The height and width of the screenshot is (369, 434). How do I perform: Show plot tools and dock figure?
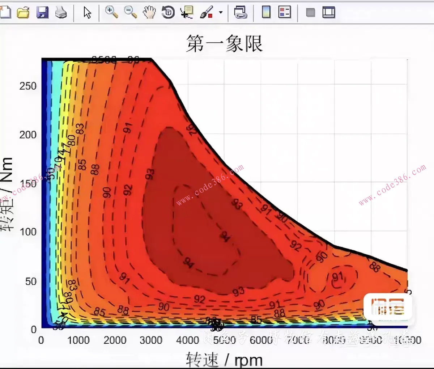pyautogui.click(x=329, y=13)
